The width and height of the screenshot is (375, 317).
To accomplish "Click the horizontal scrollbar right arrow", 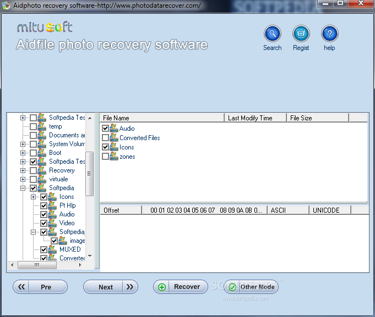I will click(80, 265).
